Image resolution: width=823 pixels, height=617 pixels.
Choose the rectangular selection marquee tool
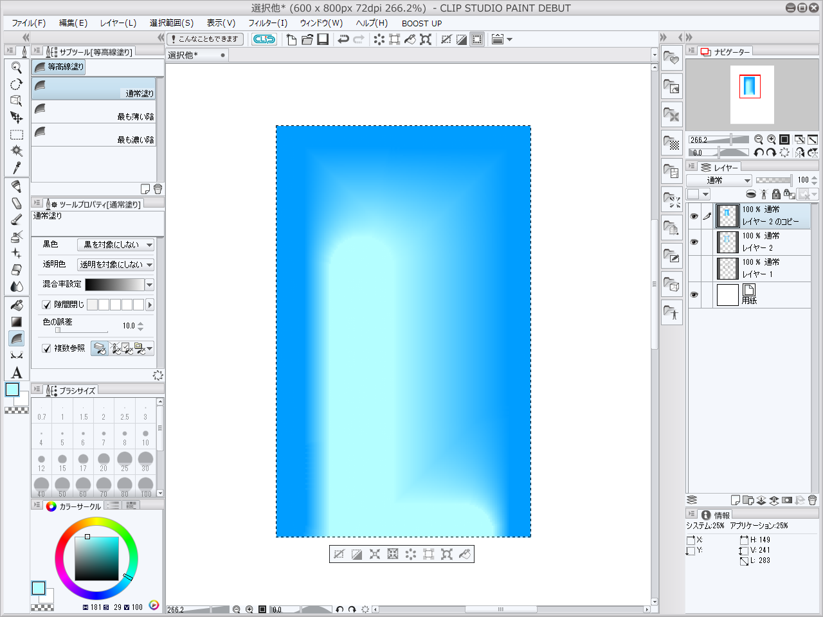pos(17,134)
